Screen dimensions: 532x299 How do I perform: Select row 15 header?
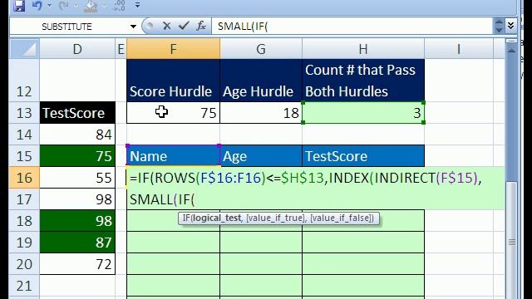click(24, 156)
